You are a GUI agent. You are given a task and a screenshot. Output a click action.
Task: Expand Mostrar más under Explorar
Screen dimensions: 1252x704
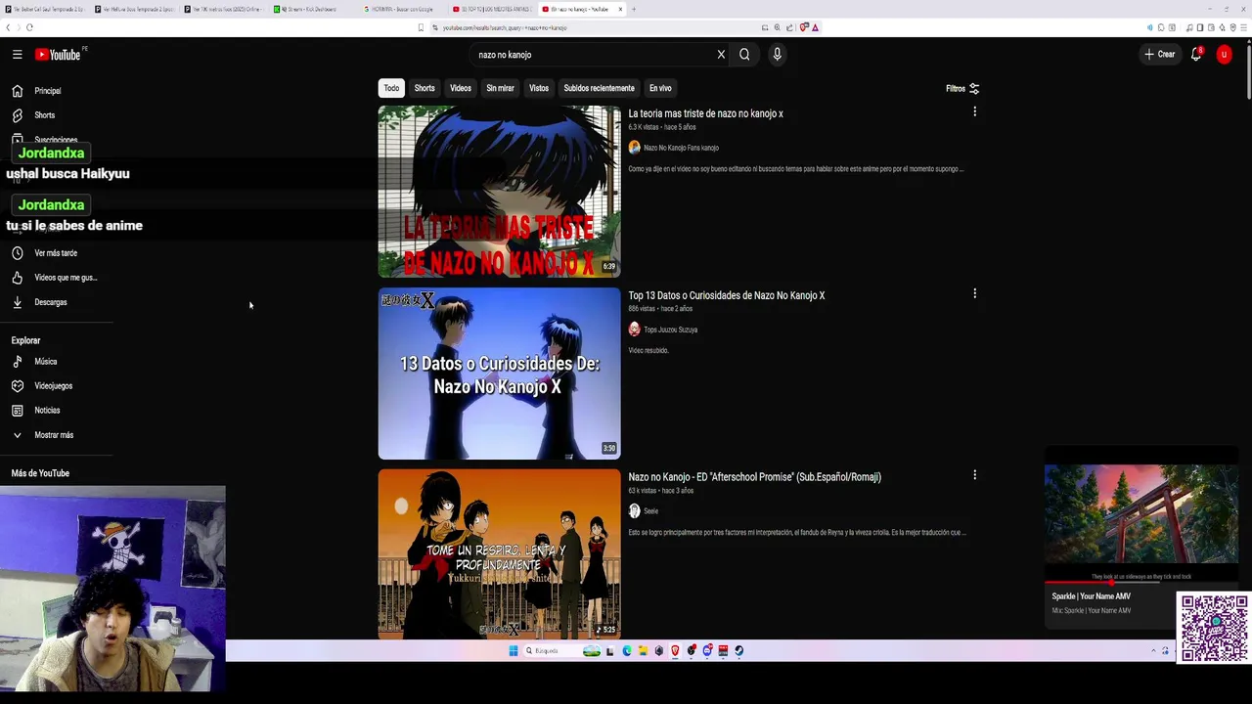coord(54,435)
